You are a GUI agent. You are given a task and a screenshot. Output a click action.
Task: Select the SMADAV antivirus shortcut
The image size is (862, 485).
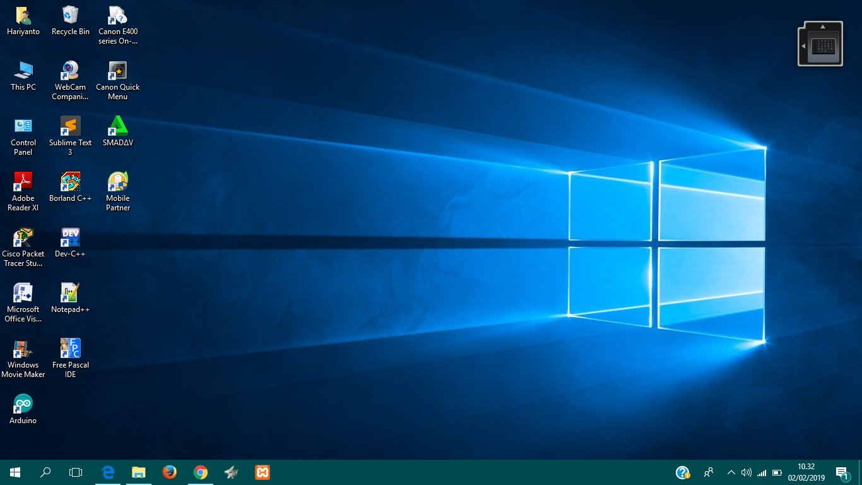118,132
